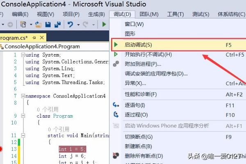Click the Save file toolbar icon
This screenshot has height=164, width=246.
coord(48,25)
